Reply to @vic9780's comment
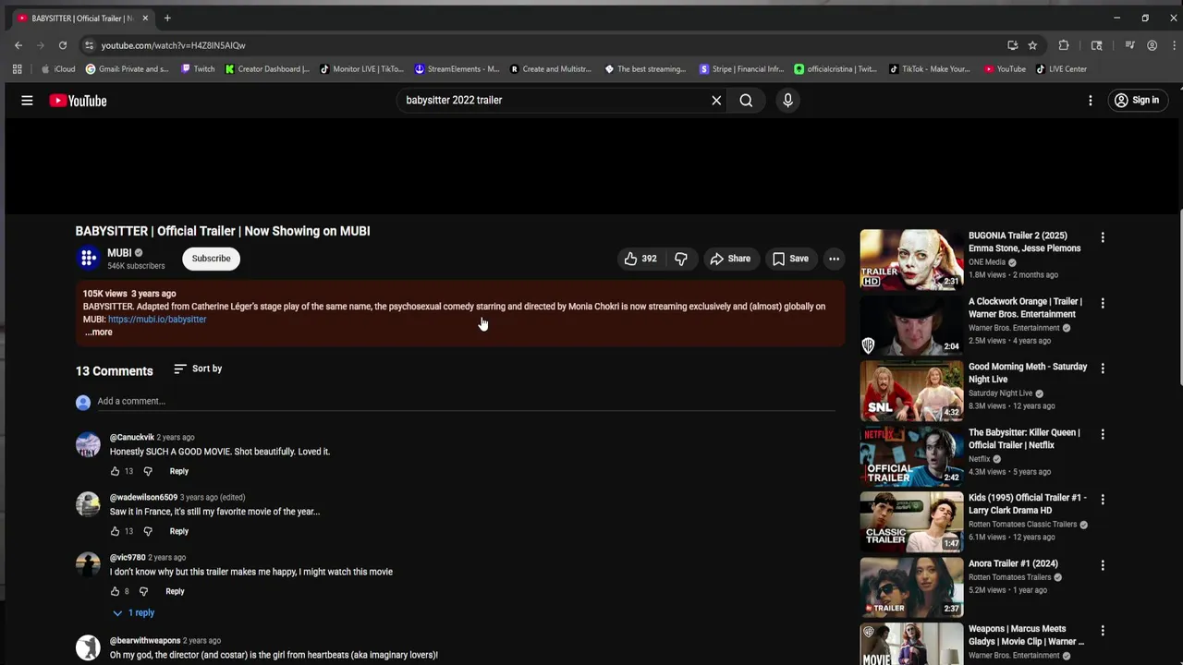This screenshot has width=1183, height=665. tap(175, 591)
